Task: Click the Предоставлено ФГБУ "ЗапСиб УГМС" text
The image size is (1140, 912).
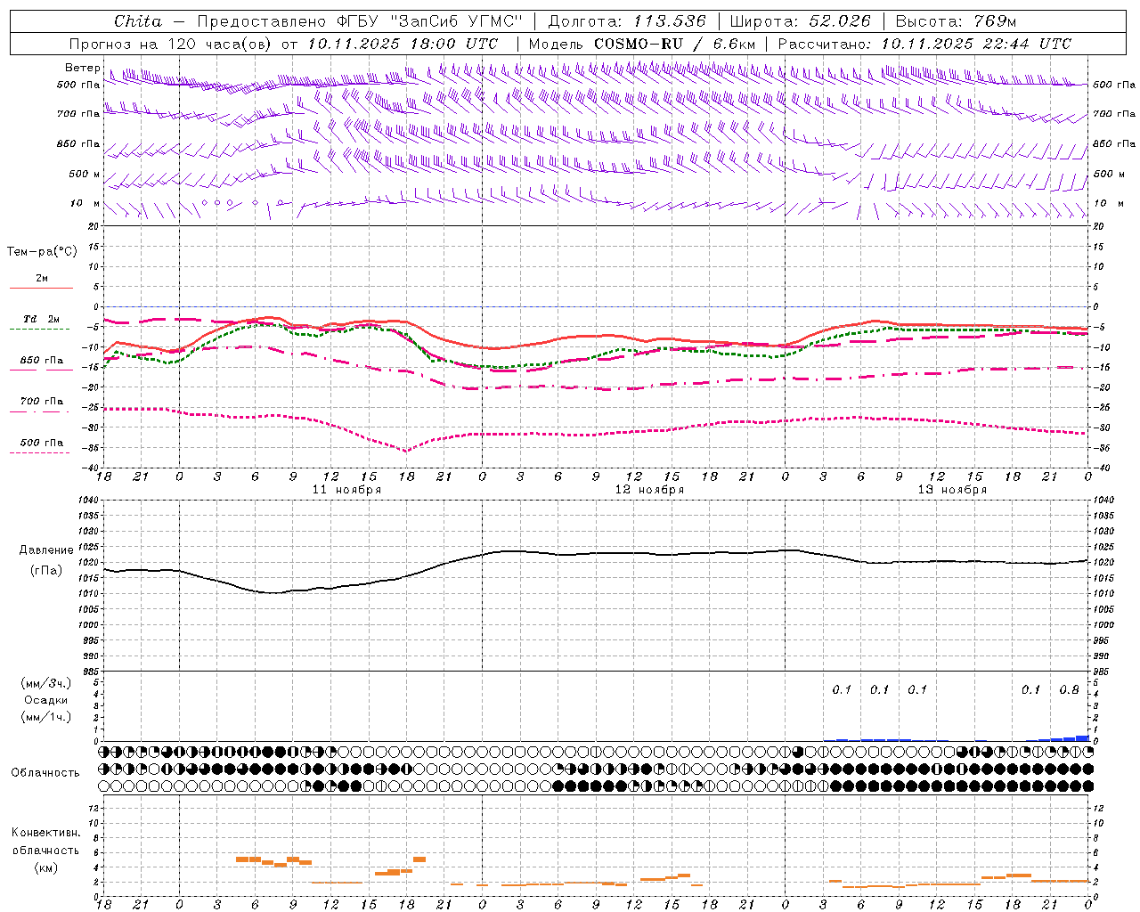Action: point(360,21)
